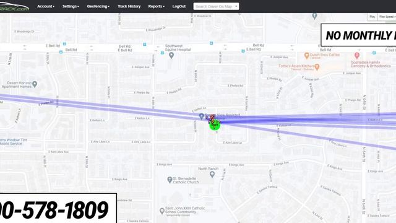Click bus stop icon near E Bell Rd left
The width and height of the screenshot is (396, 223).
coord(64,44)
